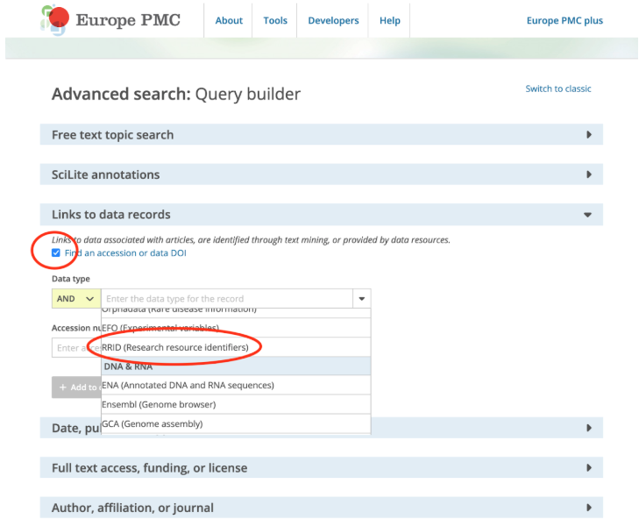The width and height of the screenshot is (639, 526).
Task: Toggle the data type dropdown arrow
Action: 361,299
